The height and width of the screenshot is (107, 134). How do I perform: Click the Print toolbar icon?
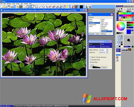pos(12,7)
